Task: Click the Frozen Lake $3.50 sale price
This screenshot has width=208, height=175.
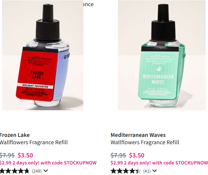Action: pyautogui.click(x=25, y=155)
